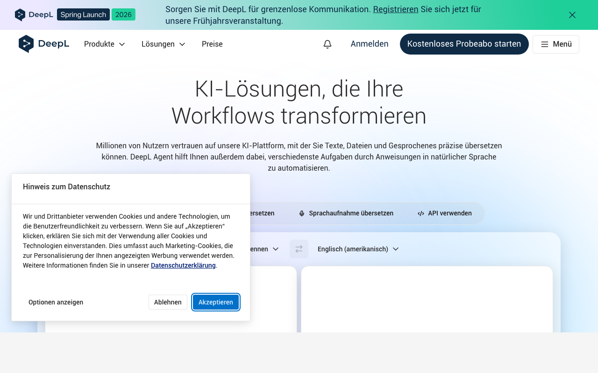Click Akzeptieren in the cookie notice
Screen dimensions: 598x373
coord(215,302)
